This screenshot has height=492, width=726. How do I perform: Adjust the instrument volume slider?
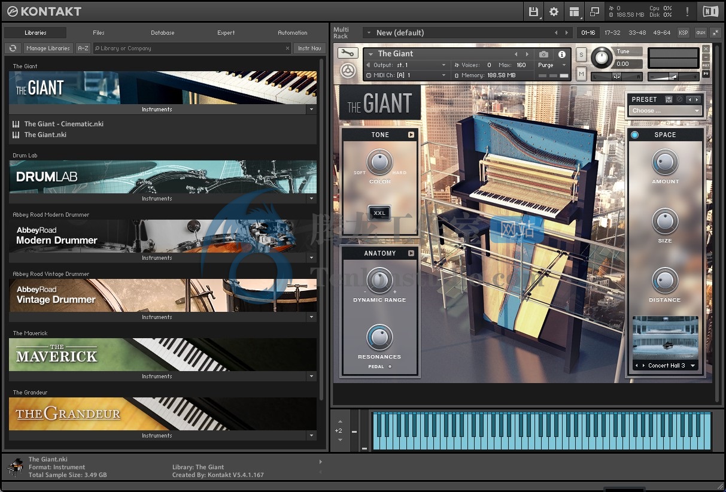click(x=673, y=76)
